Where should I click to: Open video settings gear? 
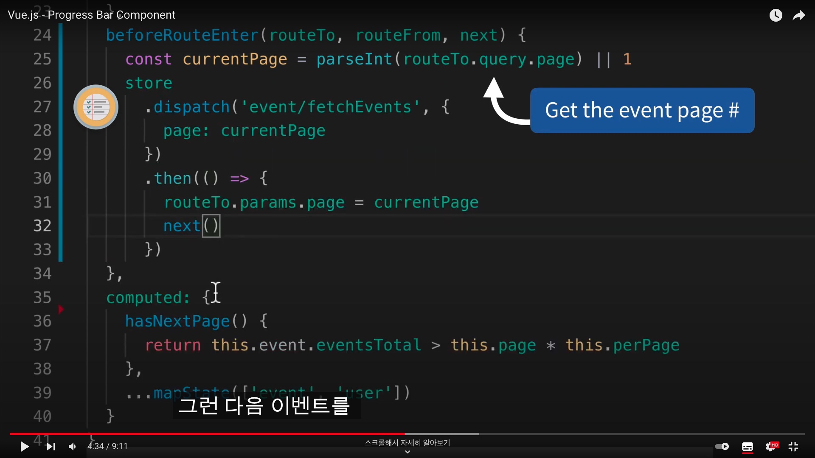click(770, 447)
